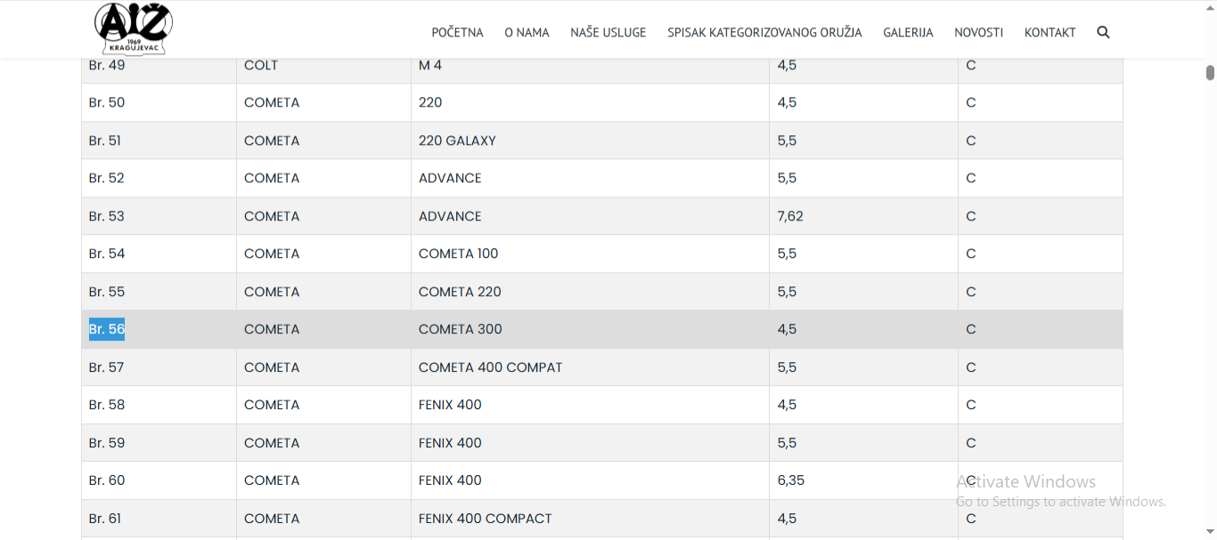
Task: Go to KONTAKT page
Action: 1050,32
